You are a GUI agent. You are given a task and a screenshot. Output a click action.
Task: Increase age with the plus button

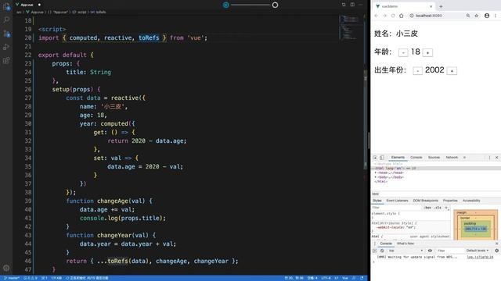point(428,52)
